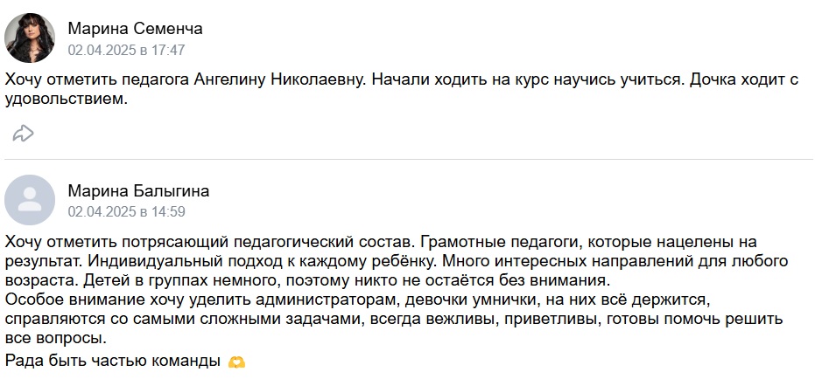Open Марина Семенча's profile photo
Screen dimensions: 815x379
pyautogui.click(x=30, y=38)
